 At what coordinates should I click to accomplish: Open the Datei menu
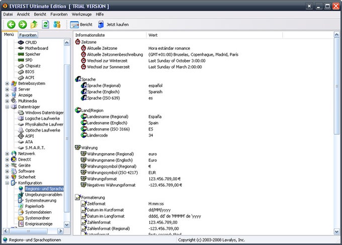click(x=8, y=15)
